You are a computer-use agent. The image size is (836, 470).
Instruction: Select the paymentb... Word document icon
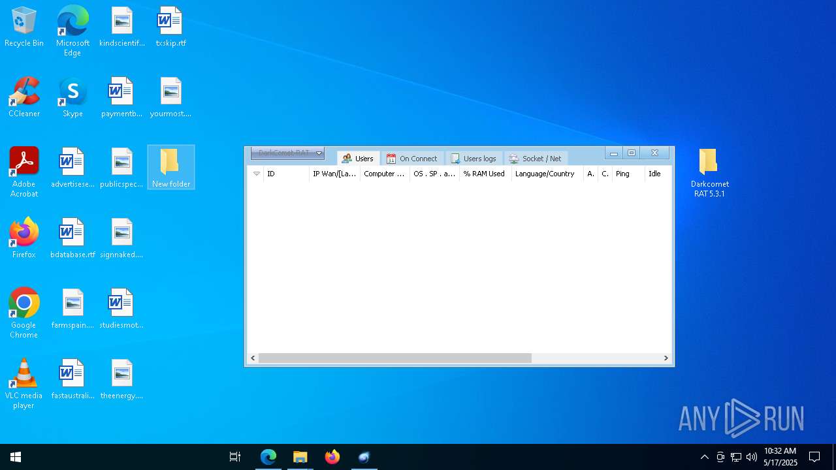point(122,98)
